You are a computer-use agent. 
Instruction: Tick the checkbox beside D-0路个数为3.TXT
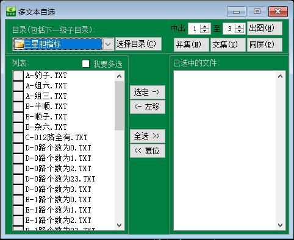[x=18, y=189]
